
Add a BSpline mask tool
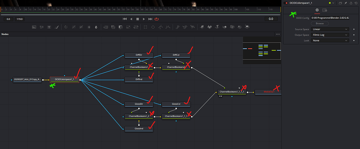click(168, 27)
